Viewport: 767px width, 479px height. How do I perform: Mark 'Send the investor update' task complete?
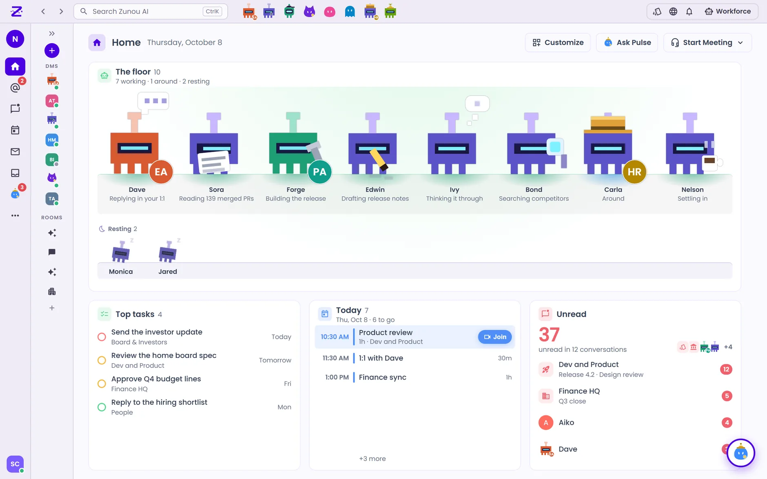point(102,337)
